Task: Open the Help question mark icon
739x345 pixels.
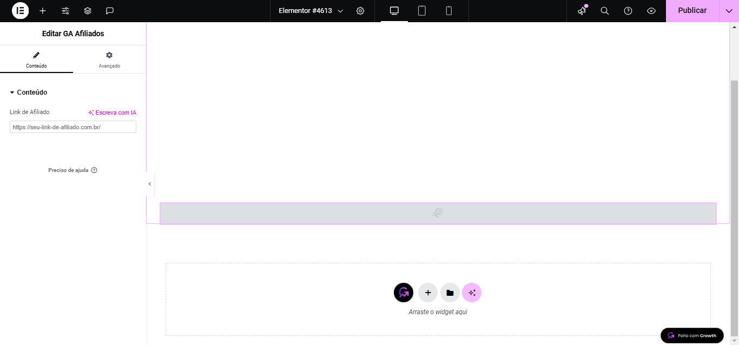Action: (628, 11)
